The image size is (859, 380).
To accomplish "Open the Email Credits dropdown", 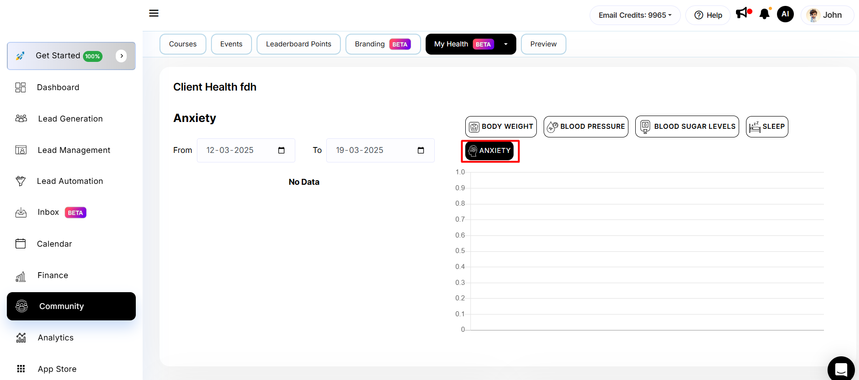I will (635, 15).
